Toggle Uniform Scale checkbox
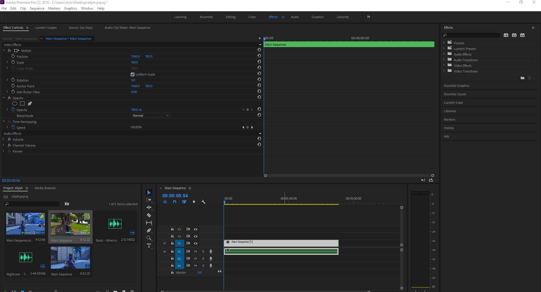Viewport: 541px width, 292px height. pyautogui.click(x=133, y=74)
